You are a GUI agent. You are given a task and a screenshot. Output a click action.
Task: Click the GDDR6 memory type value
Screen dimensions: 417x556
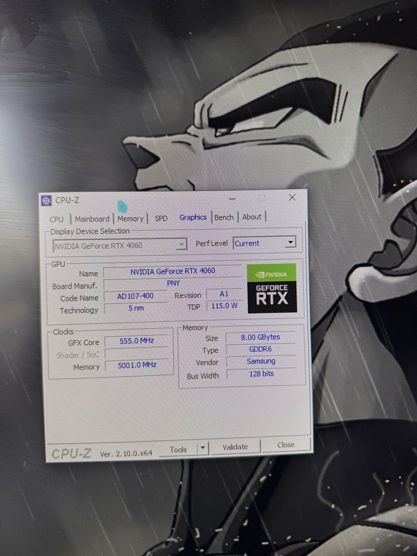click(261, 349)
